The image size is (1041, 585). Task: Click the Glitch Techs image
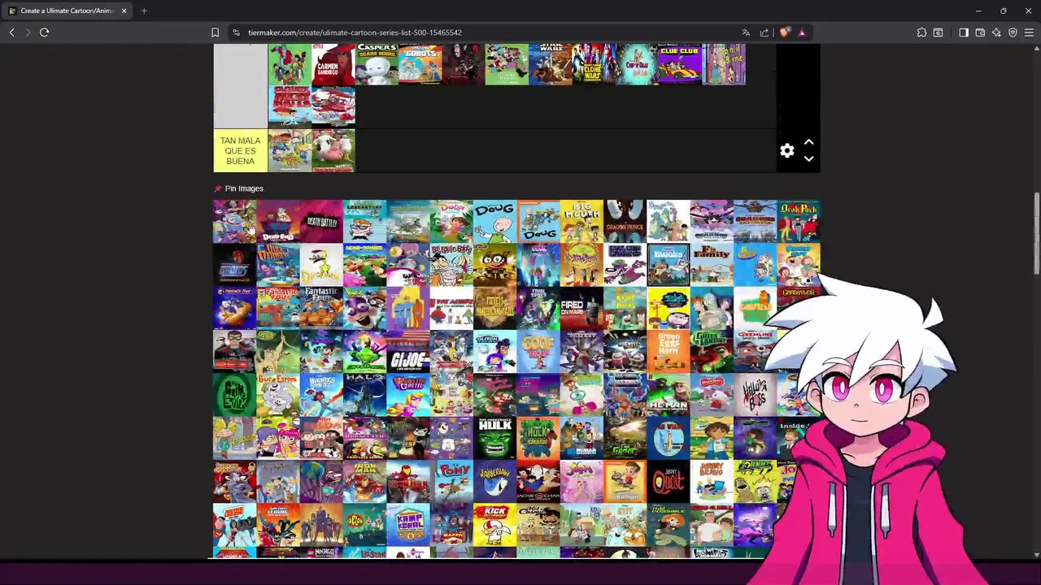pyautogui.click(x=494, y=351)
